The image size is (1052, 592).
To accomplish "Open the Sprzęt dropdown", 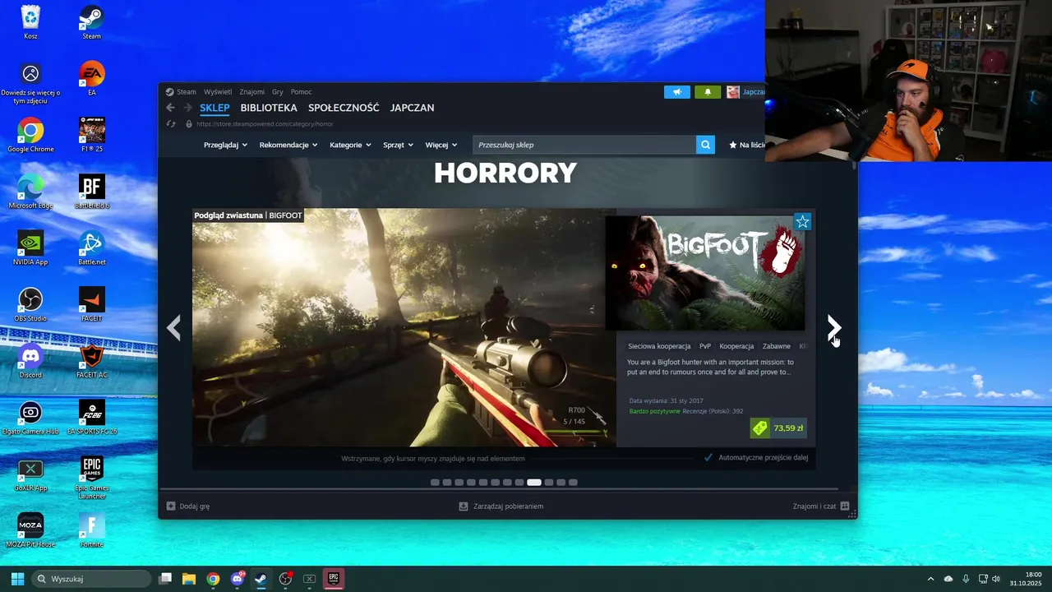I will 399,145.
